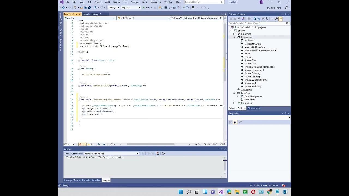Switch to the Package Manager Console tab
The height and width of the screenshot is (196, 349).
coord(77,180)
